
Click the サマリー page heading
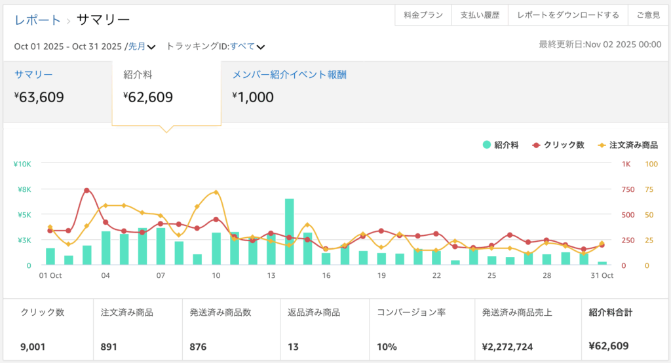click(x=103, y=20)
